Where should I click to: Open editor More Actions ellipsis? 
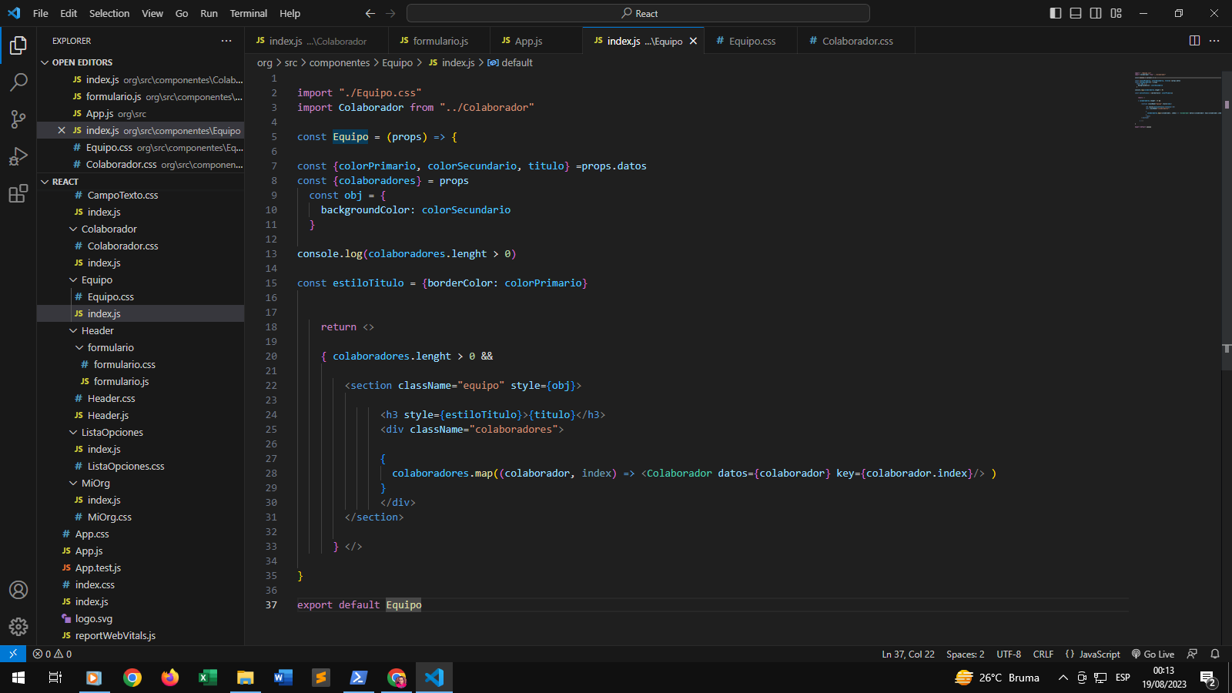pyautogui.click(x=1214, y=41)
